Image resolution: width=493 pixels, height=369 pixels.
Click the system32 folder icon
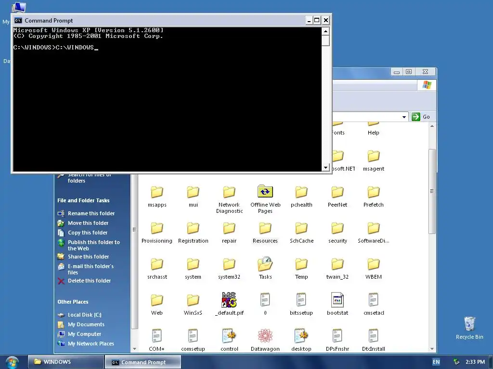229,264
